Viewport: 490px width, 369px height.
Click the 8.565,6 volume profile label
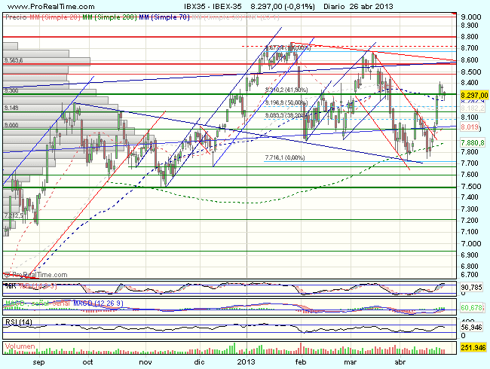pyautogui.click(x=14, y=59)
